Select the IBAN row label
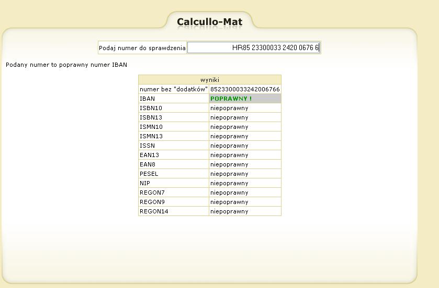The height and width of the screenshot is (288, 439). (147, 99)
